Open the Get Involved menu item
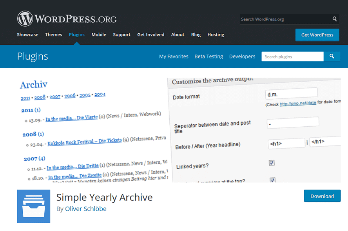The height and width of the screenshot is (231, 348). pyautogui.click(x=151, y=35)
